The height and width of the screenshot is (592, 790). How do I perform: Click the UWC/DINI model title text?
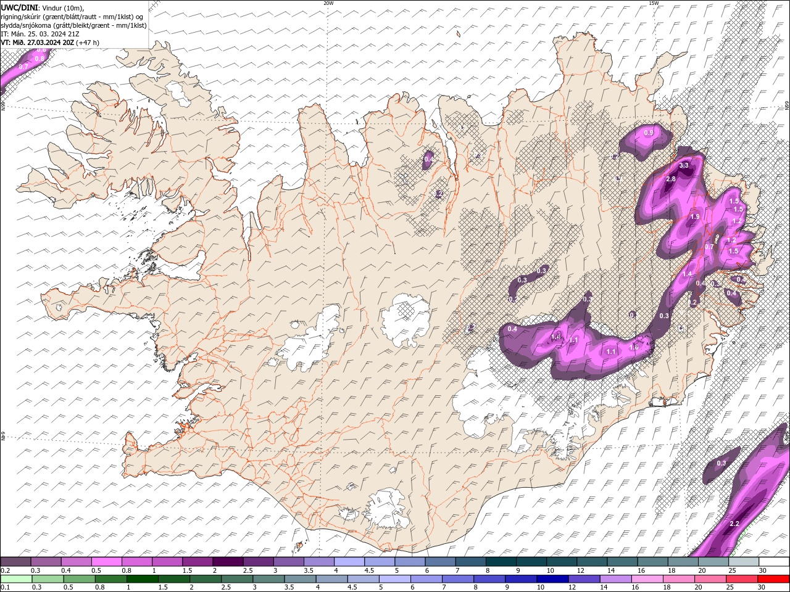(19, 7)
